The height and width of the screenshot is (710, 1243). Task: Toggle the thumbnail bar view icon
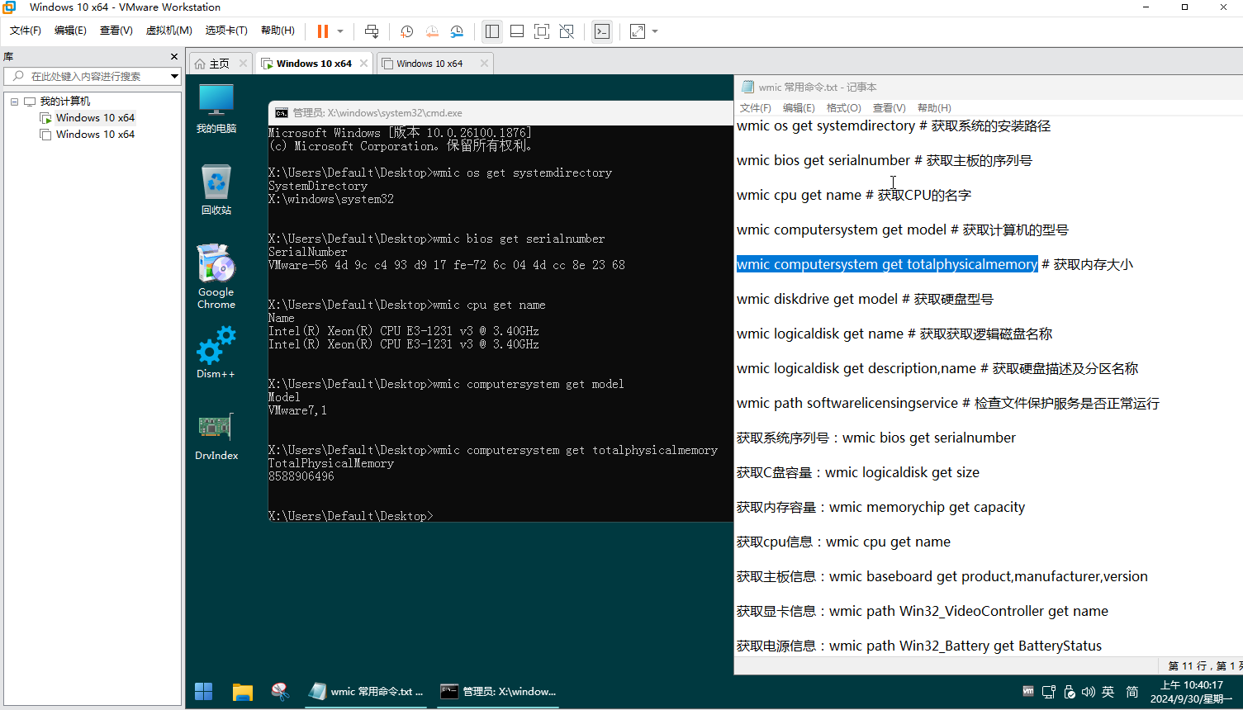[x=517, y=31]
